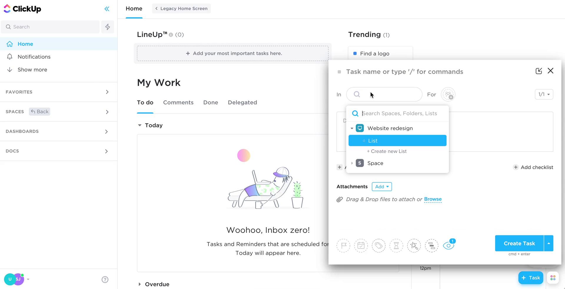Open the dependencies icon

(432, 245)
